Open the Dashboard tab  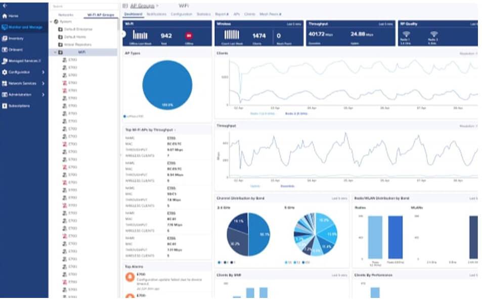(x=134, y=14)
